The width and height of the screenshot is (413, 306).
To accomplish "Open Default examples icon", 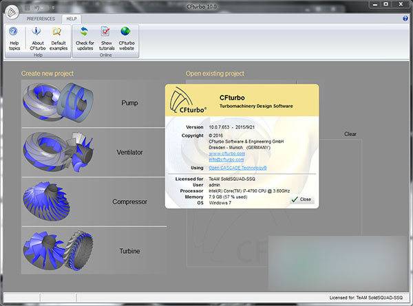I will 59,39.
